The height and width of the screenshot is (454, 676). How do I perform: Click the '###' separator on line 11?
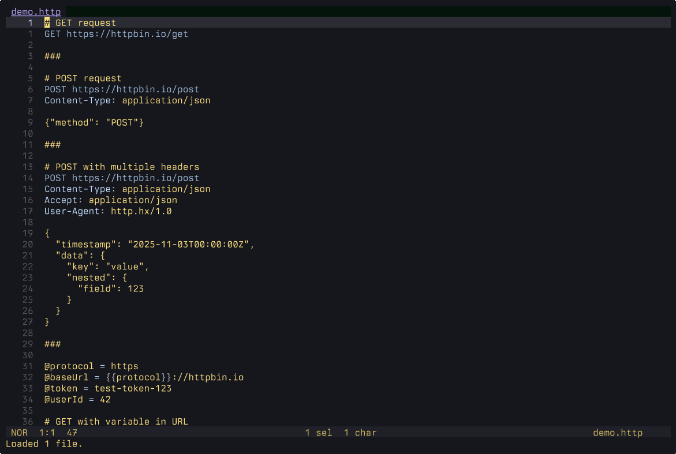[x=53, y=145]
